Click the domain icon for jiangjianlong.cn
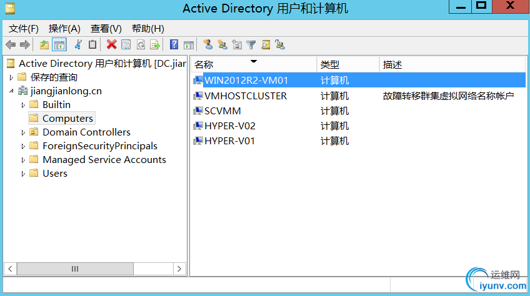This screenshot has width=530, height=296. 22,91
